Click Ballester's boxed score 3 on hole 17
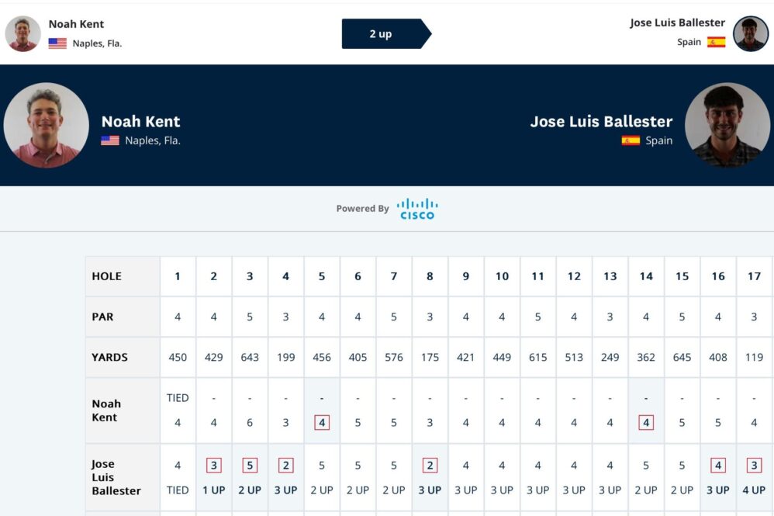The height and width of the screenshot is (516, 774). tap(754, 466)
